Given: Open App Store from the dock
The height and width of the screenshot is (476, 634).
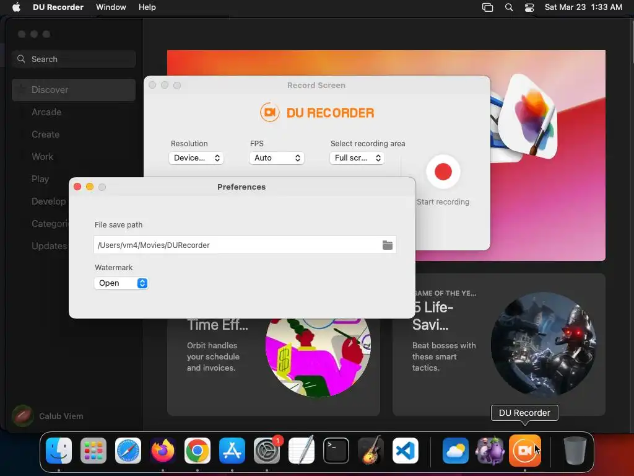Looking at the screenshot, I should click(x=232, y=450).
